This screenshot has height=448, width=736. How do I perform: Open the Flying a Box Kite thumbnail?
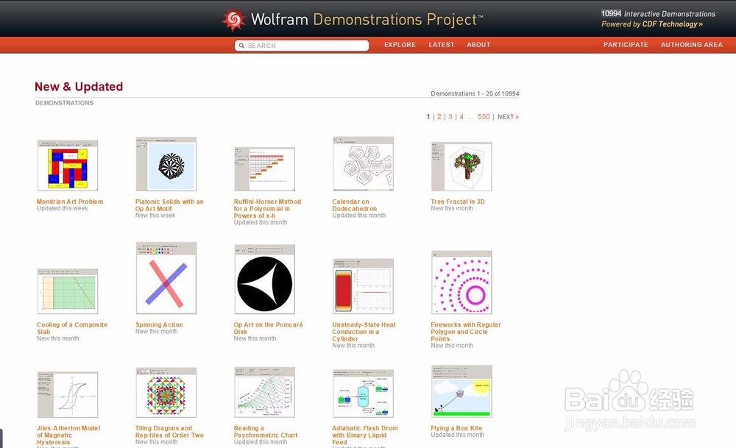click(462, 391)
